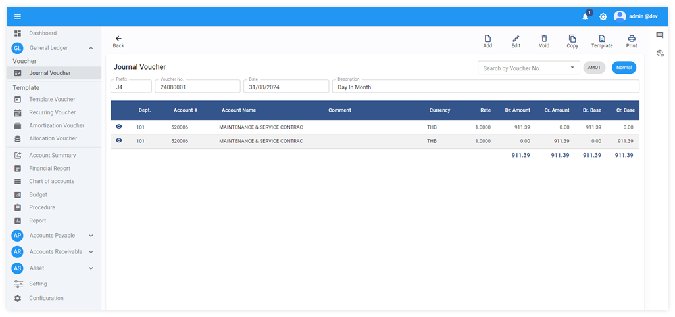Image resolution: width=675 pixels, height=317 pixels.
Task: Open Search by Voucher No. dropdown
Action: pos(572,68)
